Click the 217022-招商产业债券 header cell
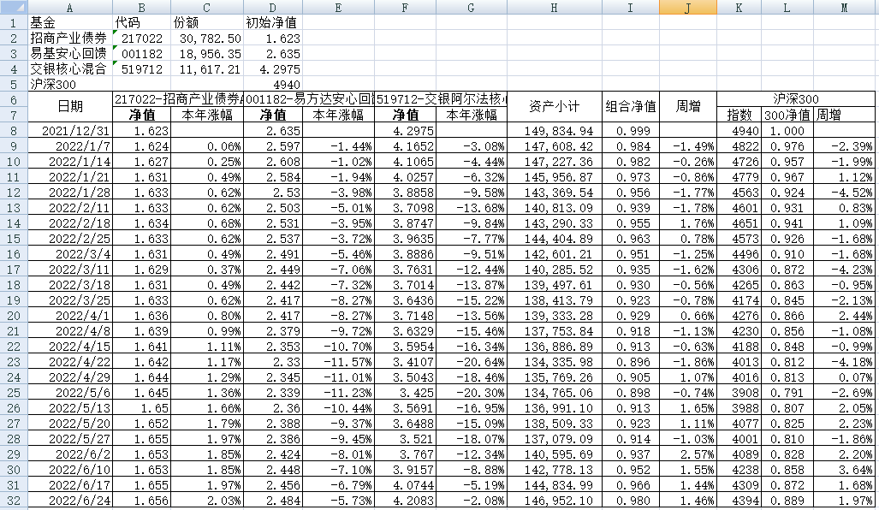Viewport: 879px width, 510px height. [x=178, y=99]
